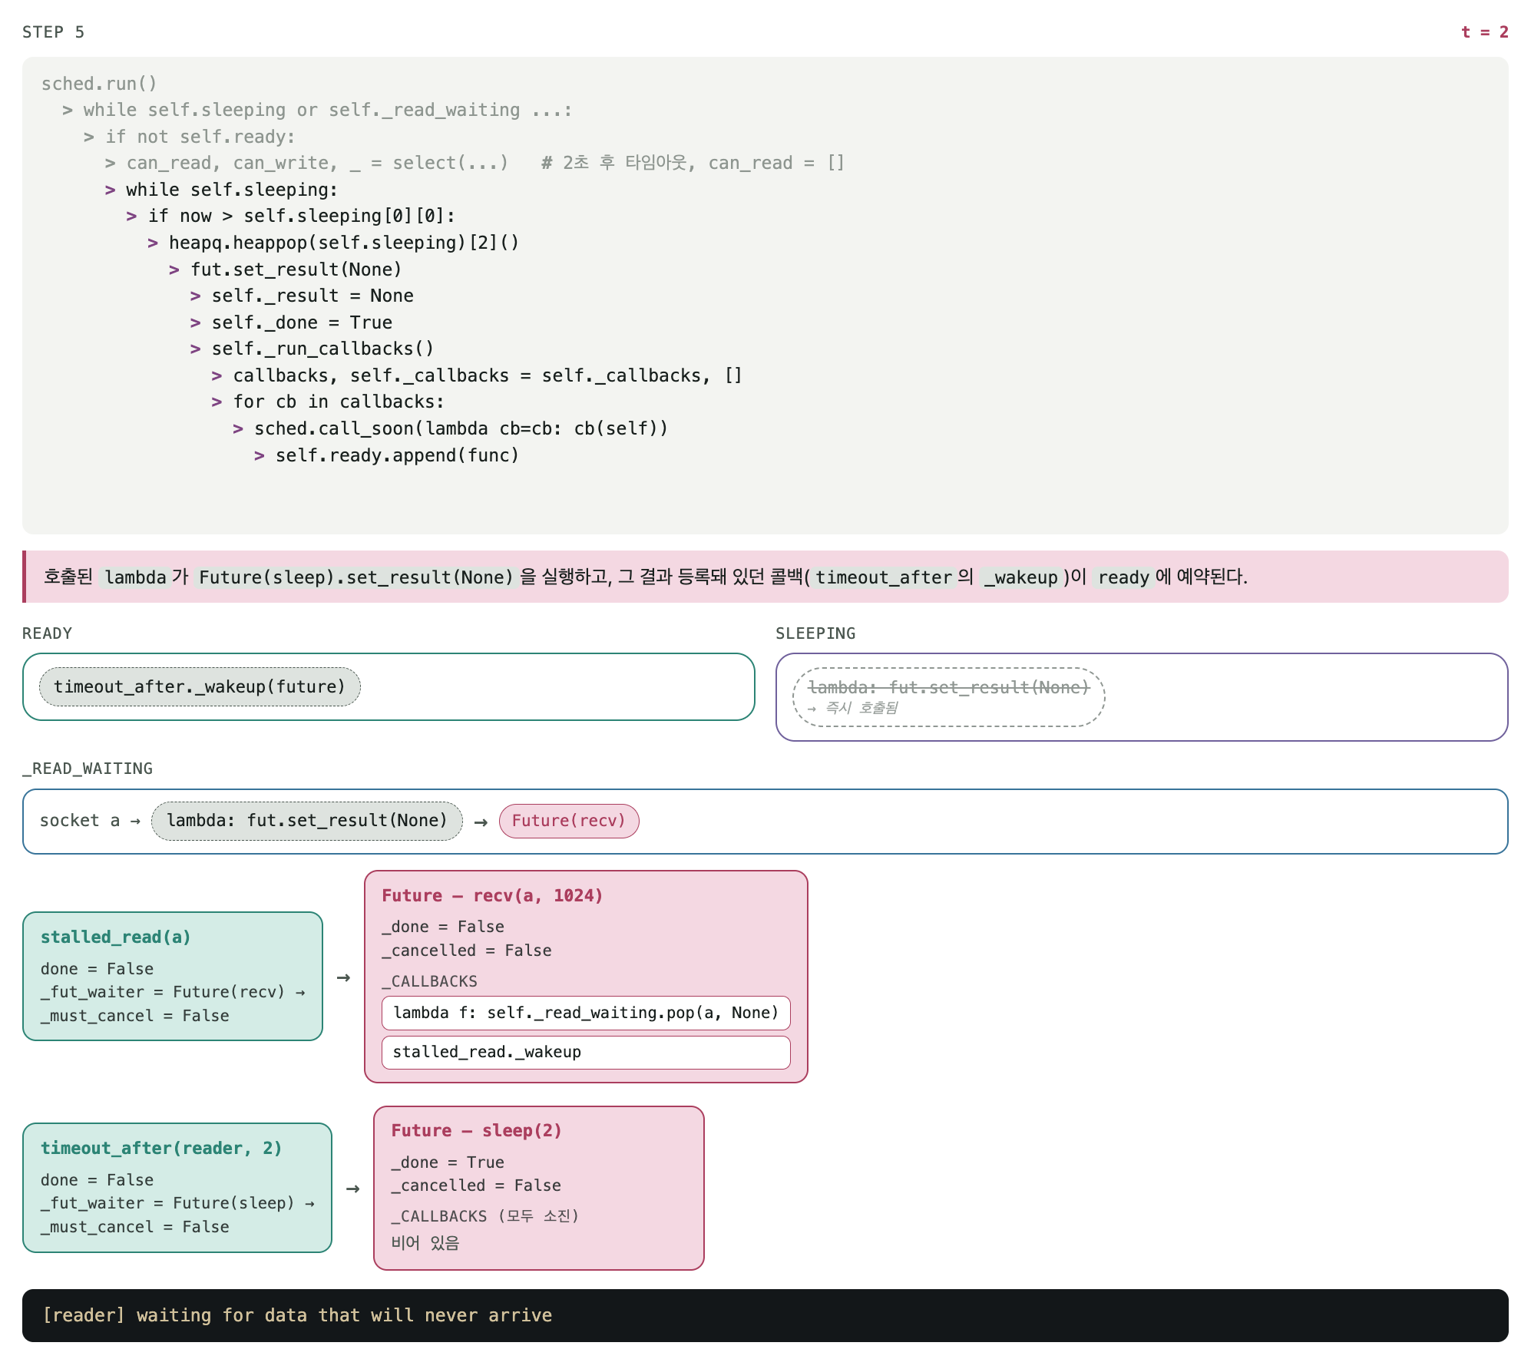Screen dimensions: 1531x1359
Task: Click the stalled_read._wakeup callback box
Action: click(x=586, y=1052)
